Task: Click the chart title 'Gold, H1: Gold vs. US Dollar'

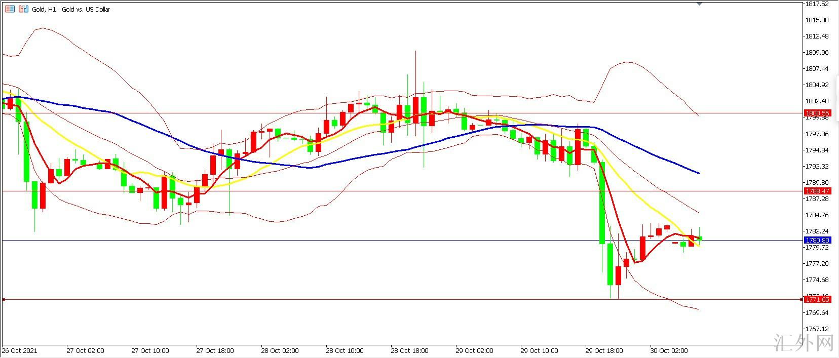Action: tap(71, 10)
